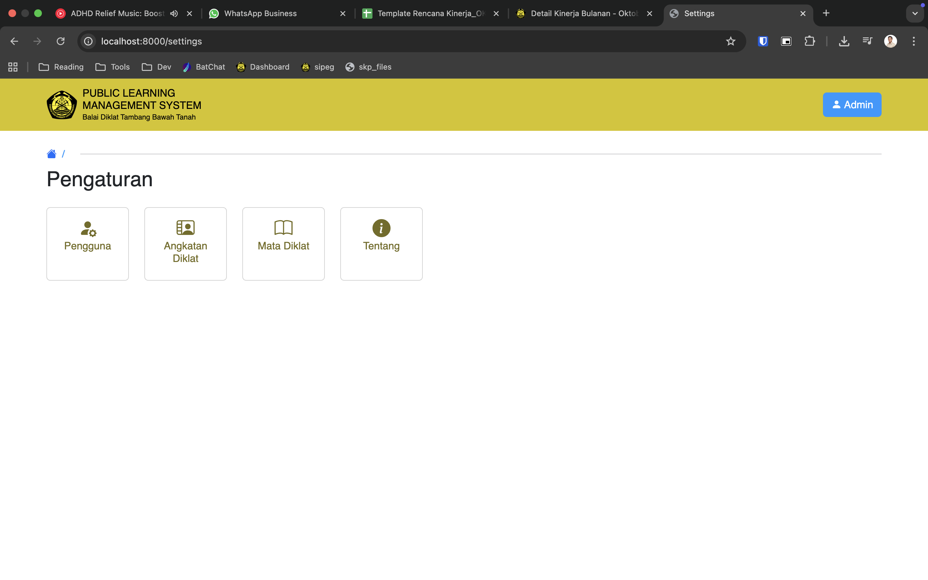Open the browser downloads icon

tap(844, 42)
